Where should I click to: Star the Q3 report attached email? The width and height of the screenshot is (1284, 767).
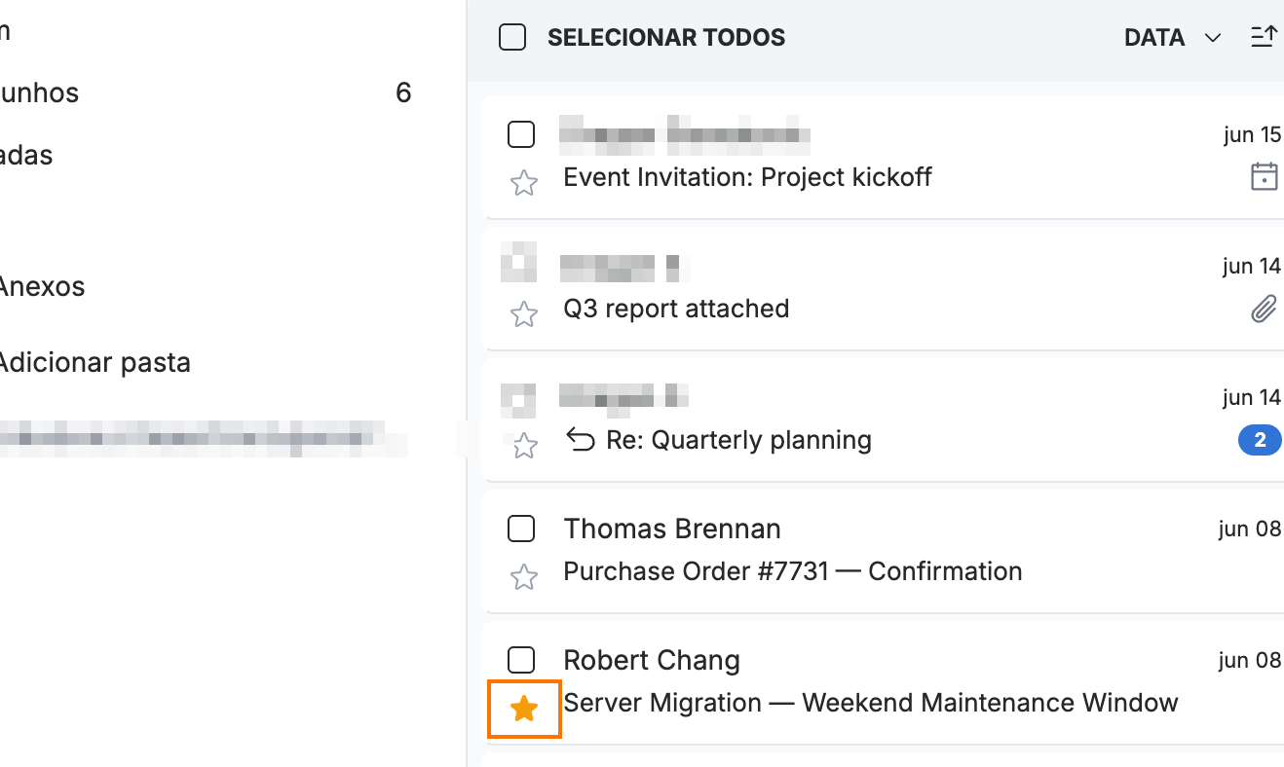pos(524,314)
